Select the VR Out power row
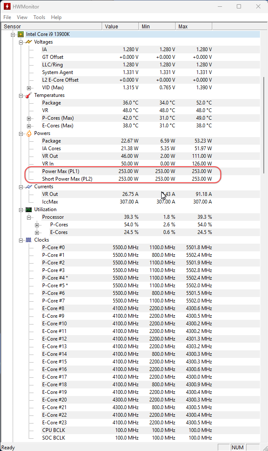 [x=151, y=156]
